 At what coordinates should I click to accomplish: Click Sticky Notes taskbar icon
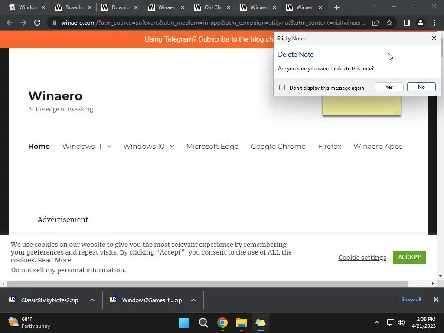point(261,323)
